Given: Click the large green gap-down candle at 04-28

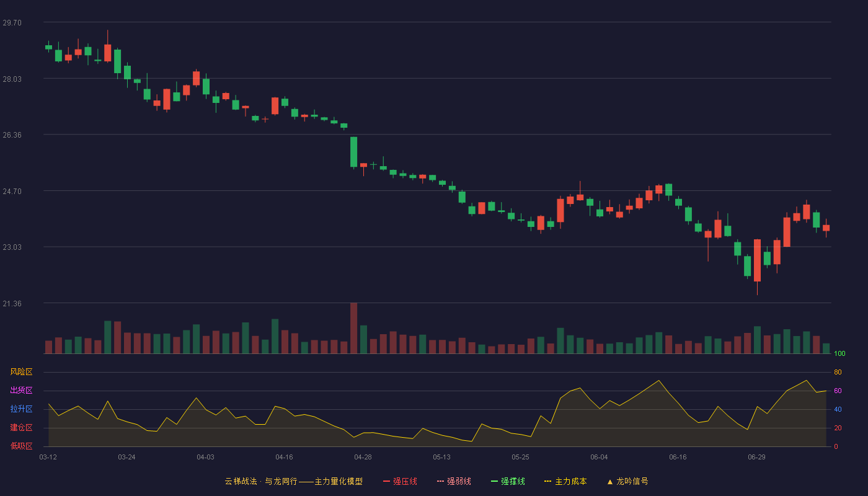Looking at the screenshot, I should (353, 152).
